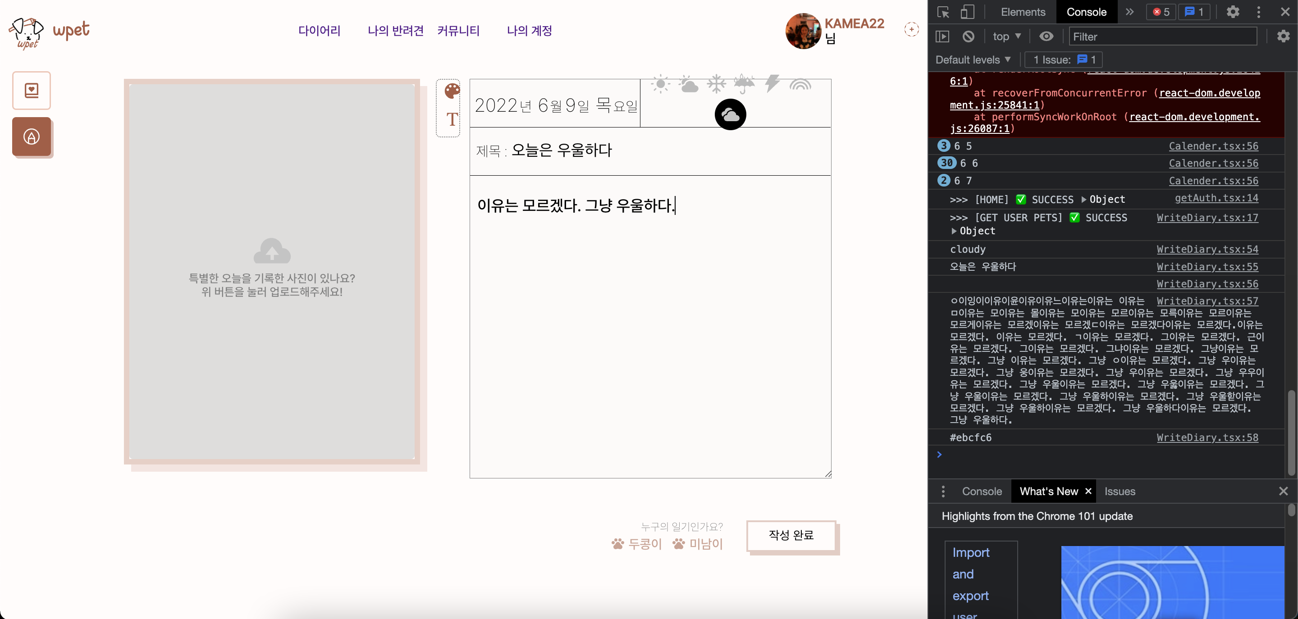Click the console Filter input field

tap(1162, 37)
